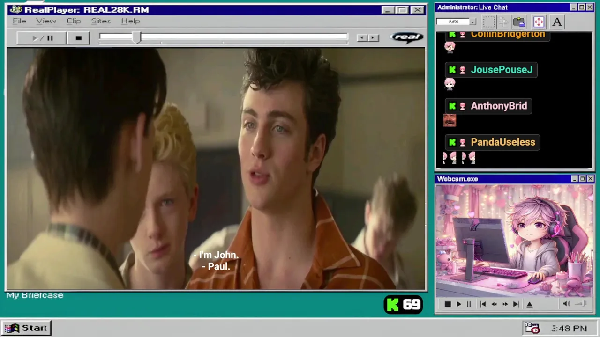This screenshot has width=600, height=337.
Task: Stop playback in RealPlayer
Action: pyautogui.click(x=78, y=38)
